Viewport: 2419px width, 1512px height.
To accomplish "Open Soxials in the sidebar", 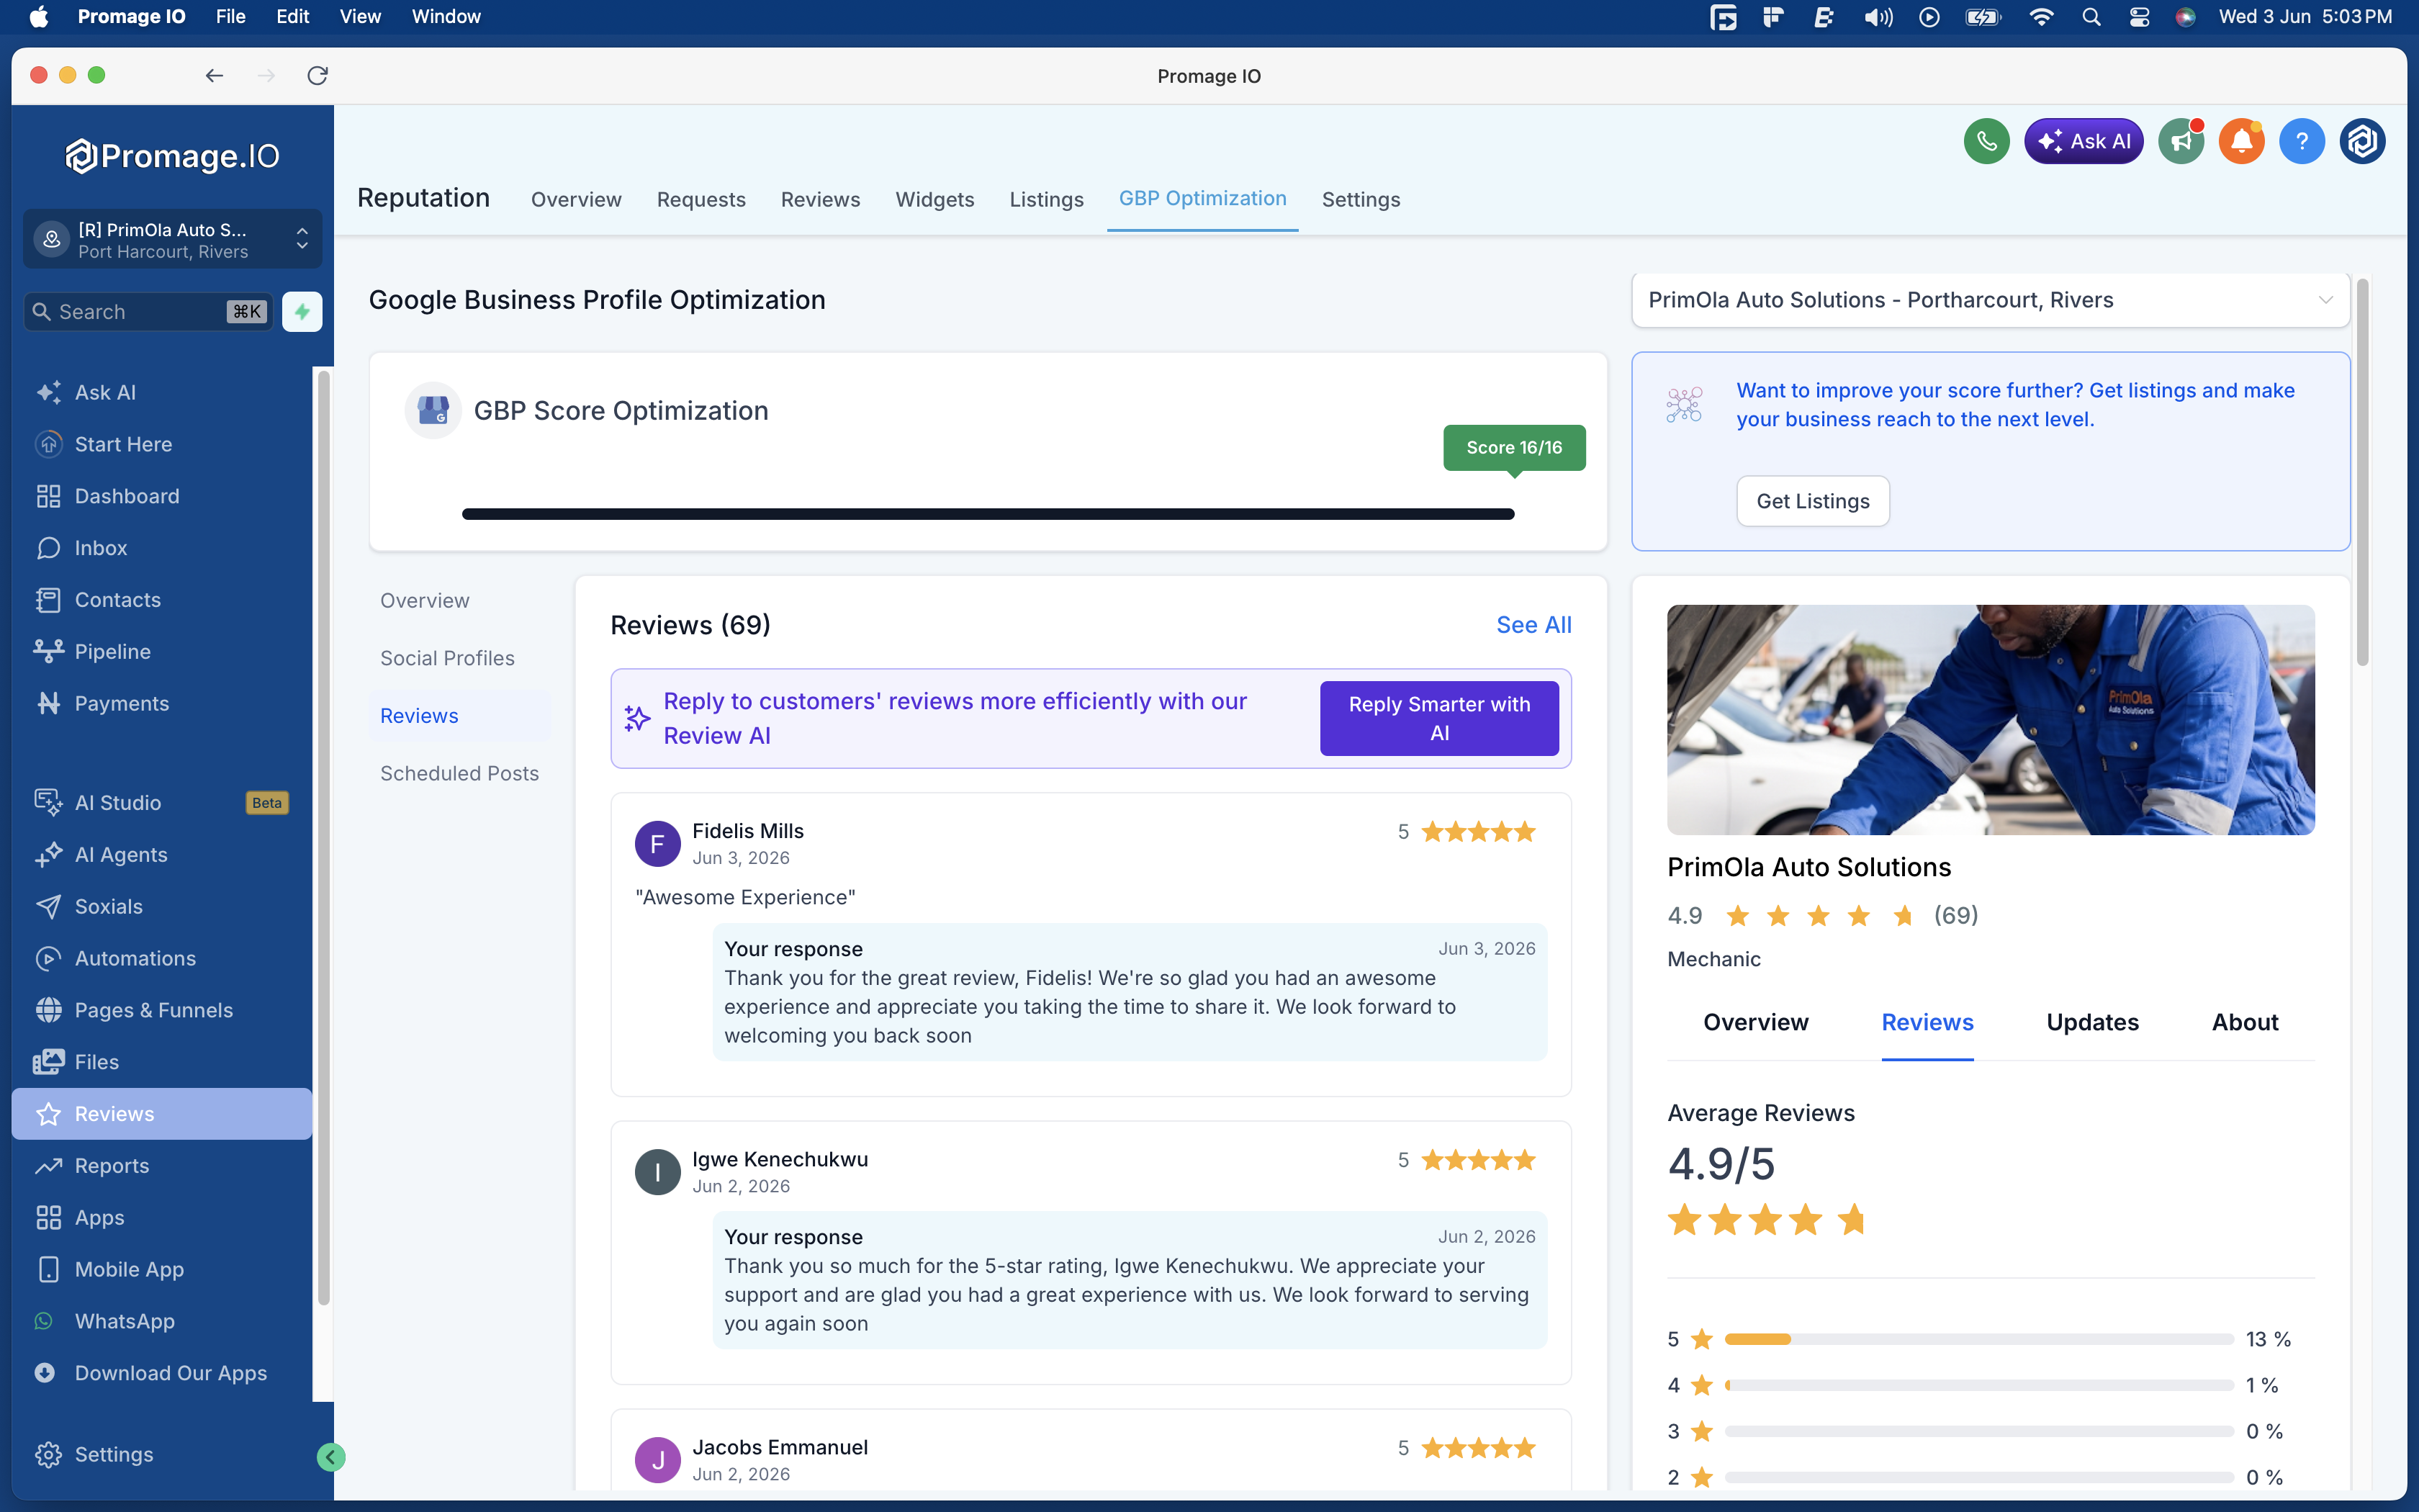I will coord(162,907).
